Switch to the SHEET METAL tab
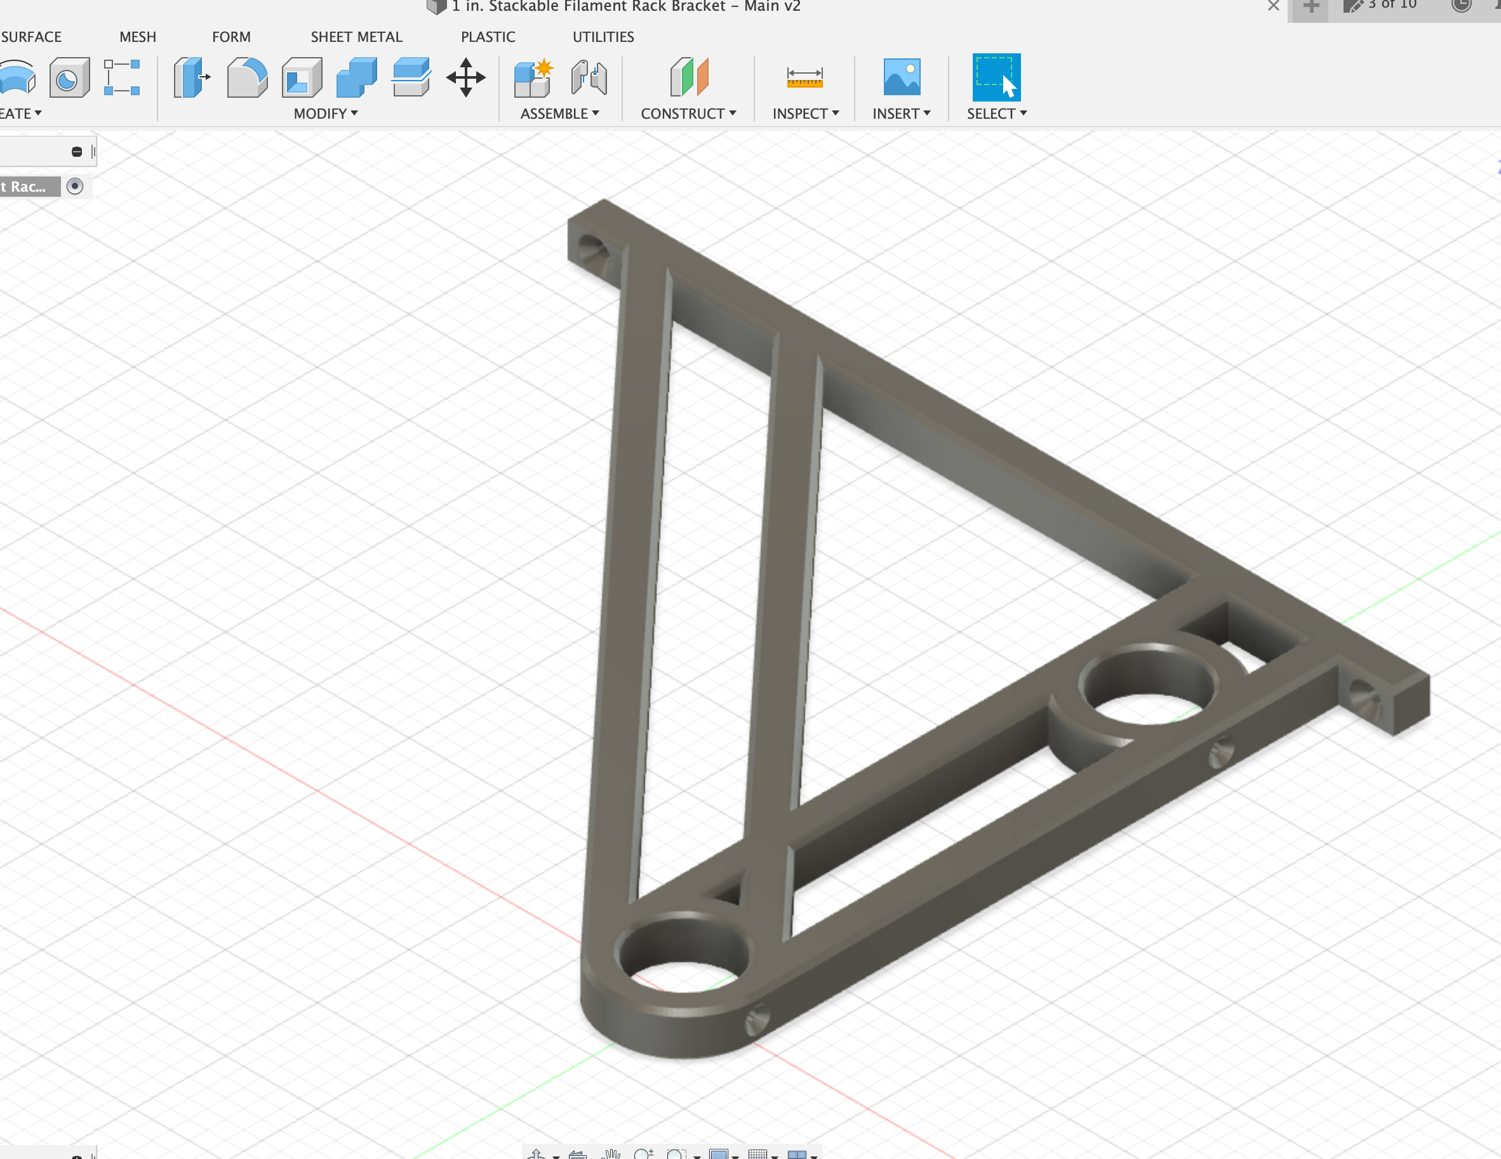 coord(356,37)
